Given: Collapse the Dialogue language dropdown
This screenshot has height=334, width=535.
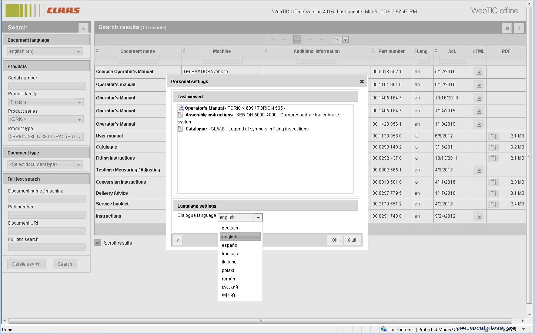Looking at the screenshot, I should click(258, 218).
